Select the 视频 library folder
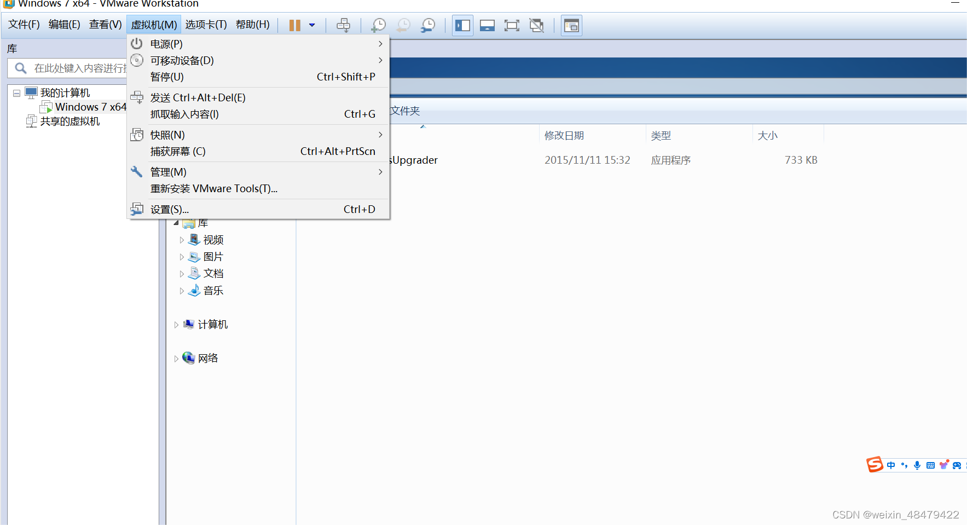The image size is (967, 525). coord(213,240)
